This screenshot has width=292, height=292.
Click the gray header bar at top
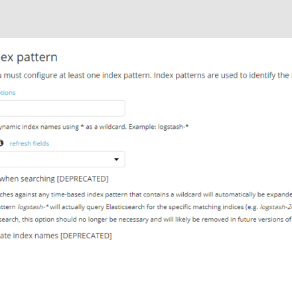click(146, 19)
